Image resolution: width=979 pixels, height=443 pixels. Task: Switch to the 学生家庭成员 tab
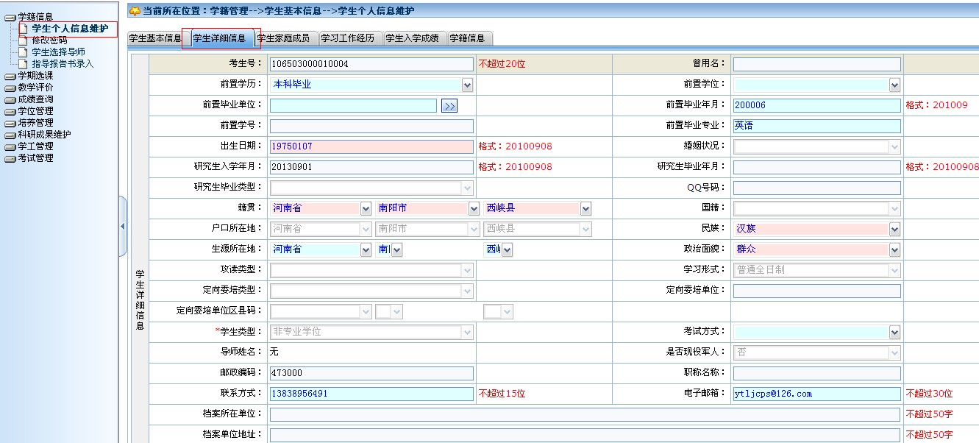(x=282, y=38)
